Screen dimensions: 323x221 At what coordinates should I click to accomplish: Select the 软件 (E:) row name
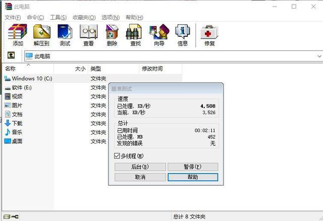pyautogui.click(x=22, y=87)
